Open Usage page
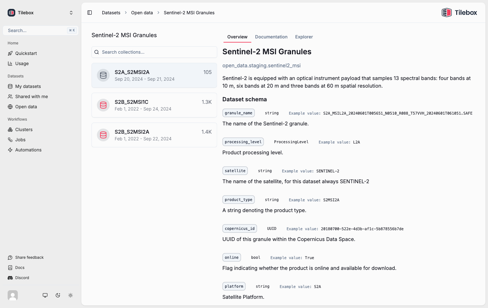This screenshot has width=488, height=308. (x=22, y=64)
